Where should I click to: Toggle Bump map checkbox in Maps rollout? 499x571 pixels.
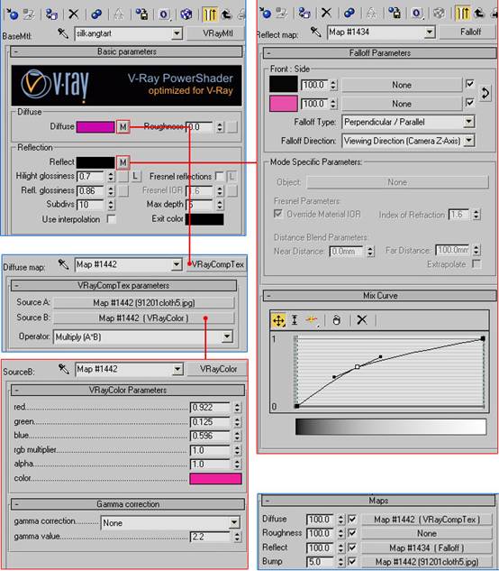click(352, 561)
